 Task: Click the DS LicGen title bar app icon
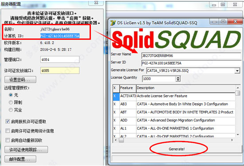point(113,23)
